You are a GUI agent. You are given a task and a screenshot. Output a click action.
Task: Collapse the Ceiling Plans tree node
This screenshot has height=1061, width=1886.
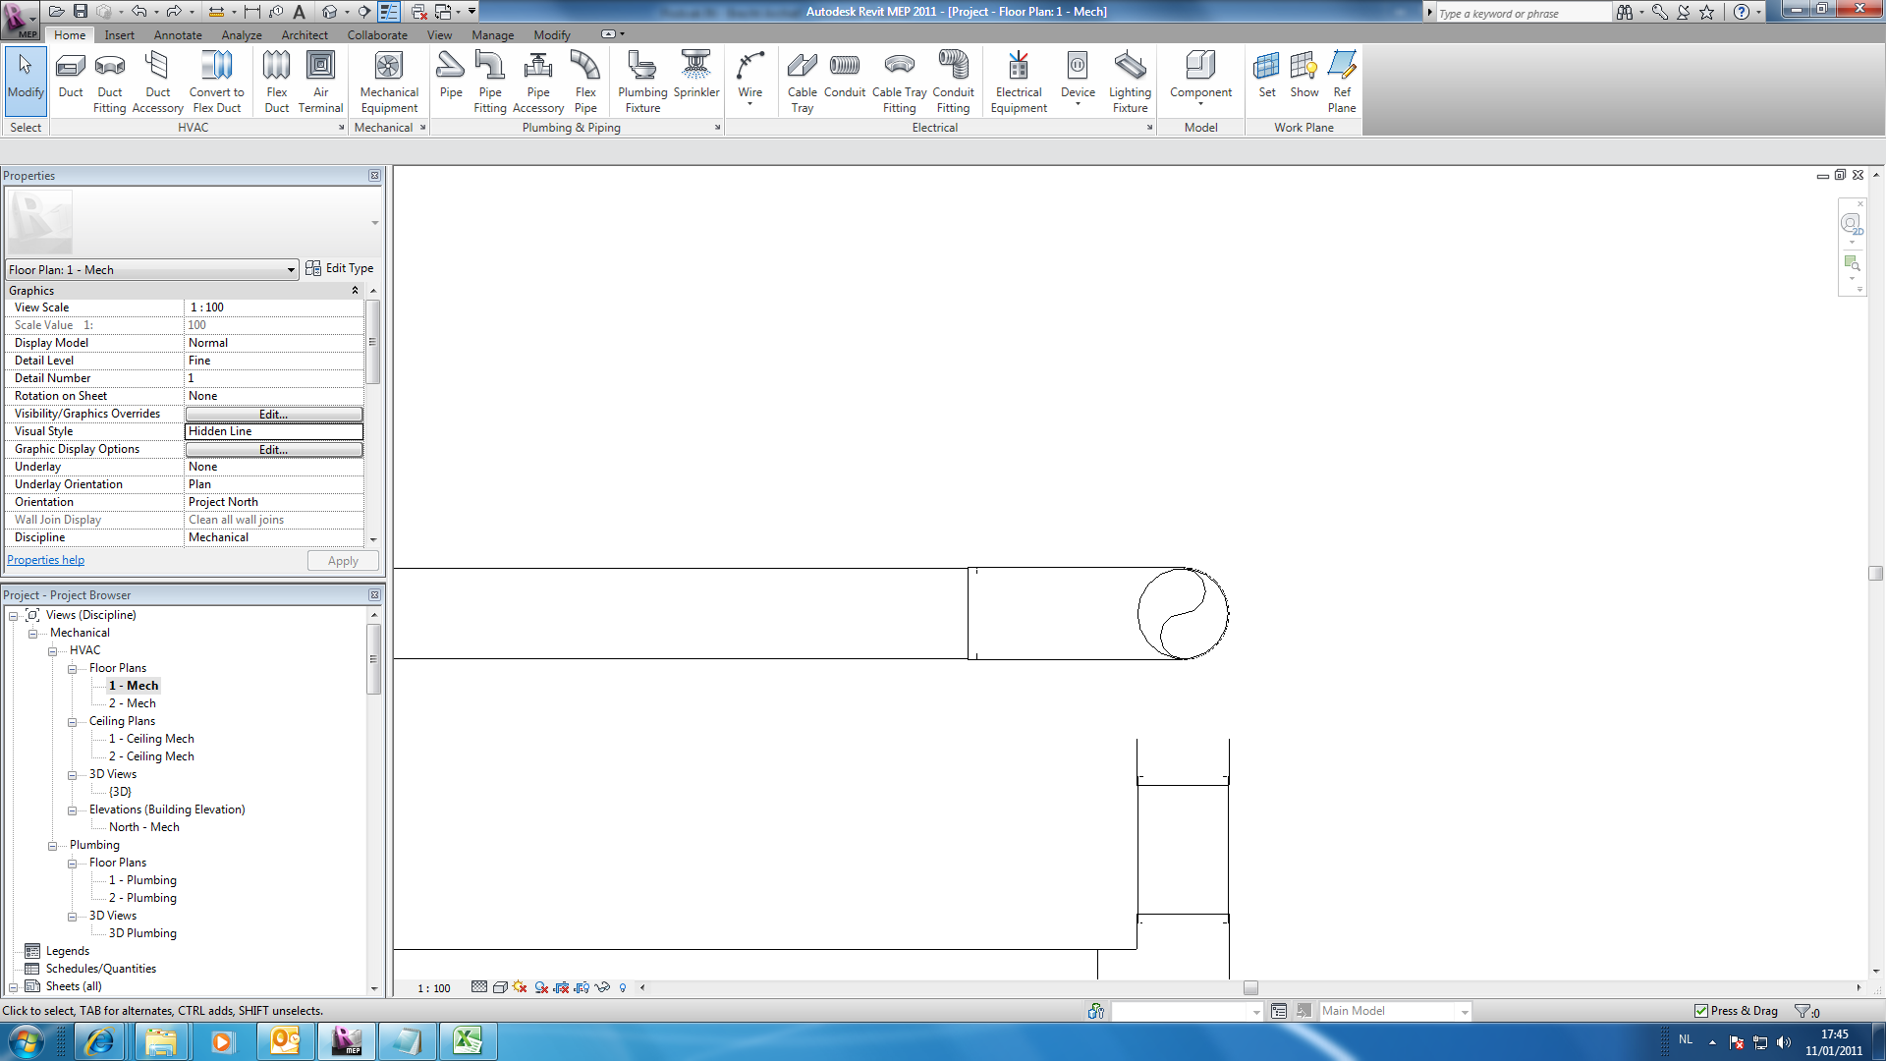pyautogui.click(x=72, y=722)
